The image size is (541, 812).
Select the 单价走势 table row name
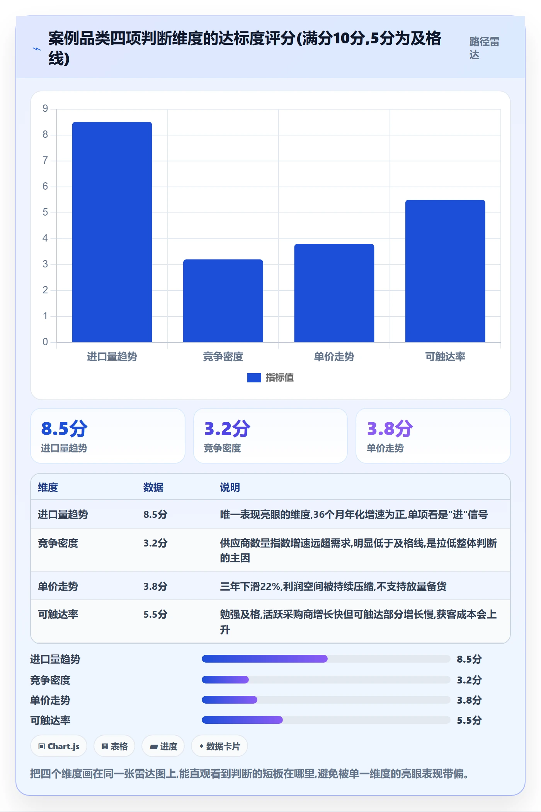coord(58,586)
